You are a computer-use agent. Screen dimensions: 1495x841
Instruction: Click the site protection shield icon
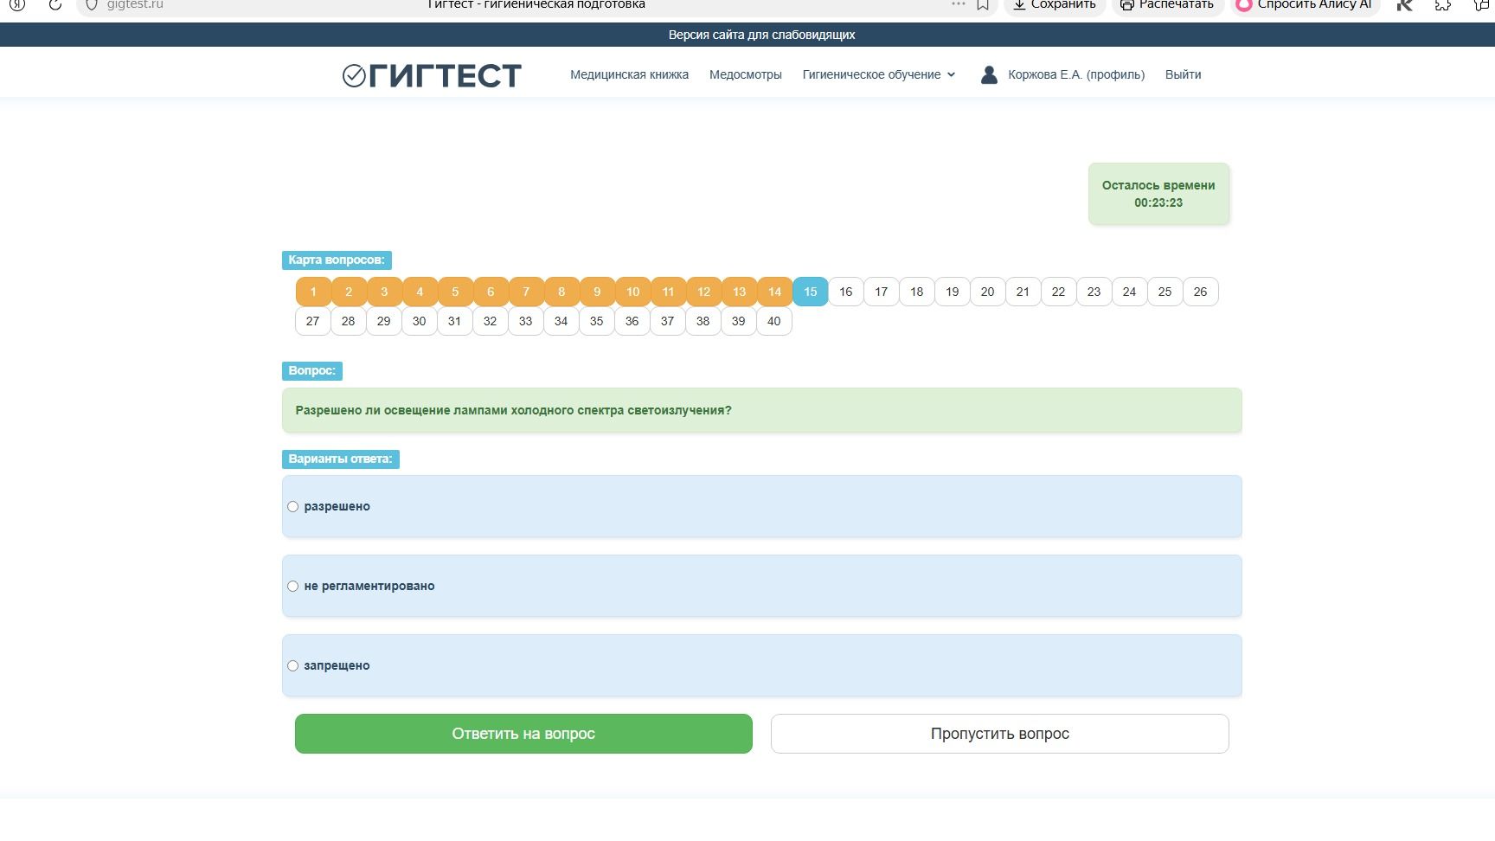91,5
